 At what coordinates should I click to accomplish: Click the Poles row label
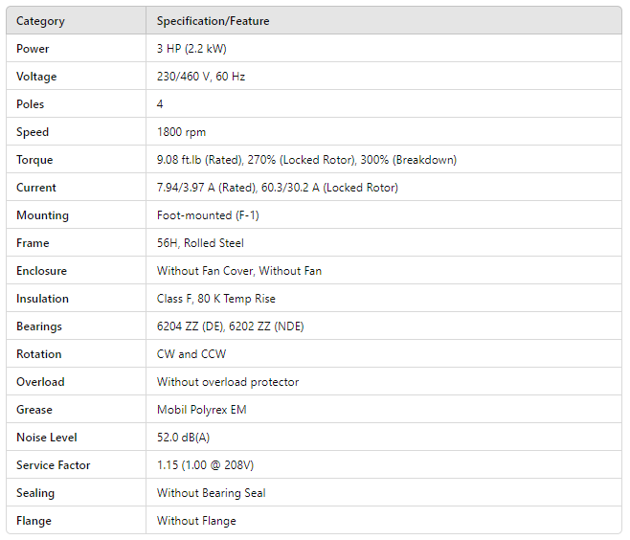(31, 104)
